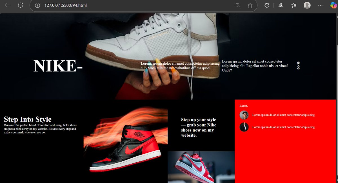The width and height of the screenshot is (338, 183).
Task: Go back using the browser back arrow
Action: 7,5
